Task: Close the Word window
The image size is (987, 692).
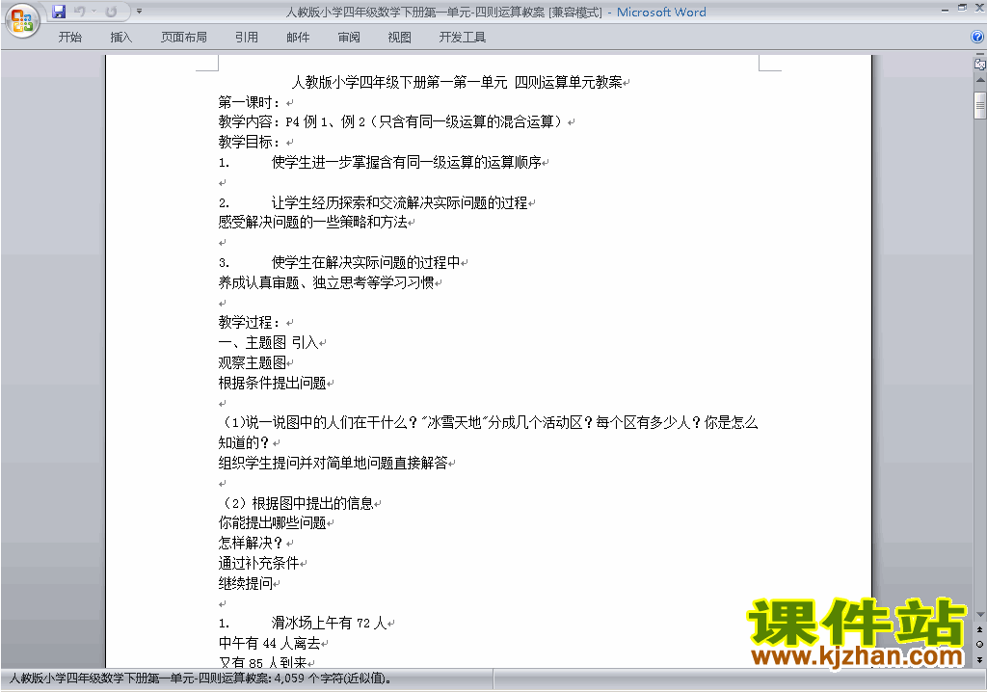Action: click(978, 9)
